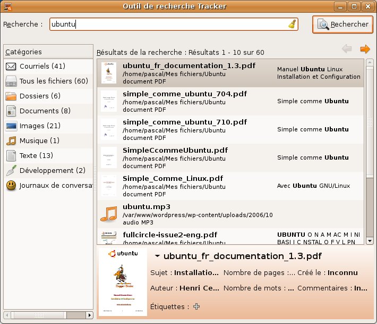Click results scrollbar down arrow

[370, 240]
